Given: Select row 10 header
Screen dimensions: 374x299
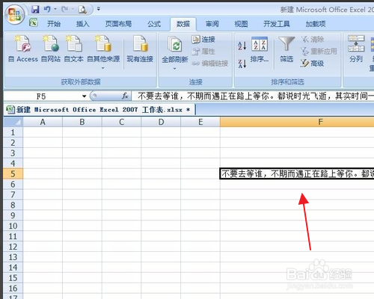Looking at the screenshot, I should pos(13,226).
